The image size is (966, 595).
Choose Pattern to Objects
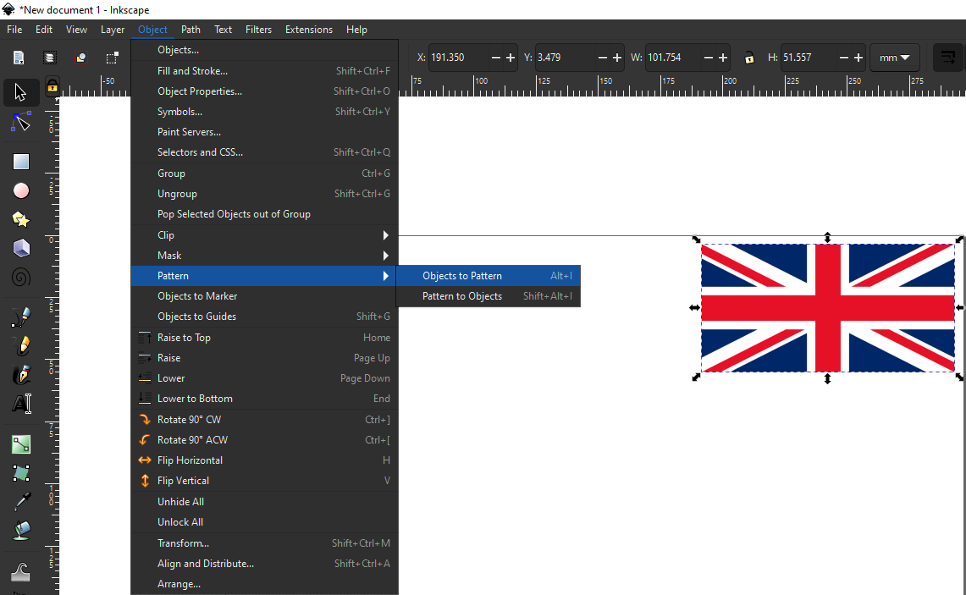click(x=488, y=296)
